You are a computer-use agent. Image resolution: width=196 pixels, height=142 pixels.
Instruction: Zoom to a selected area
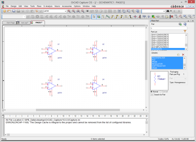[x=78, y=11]
